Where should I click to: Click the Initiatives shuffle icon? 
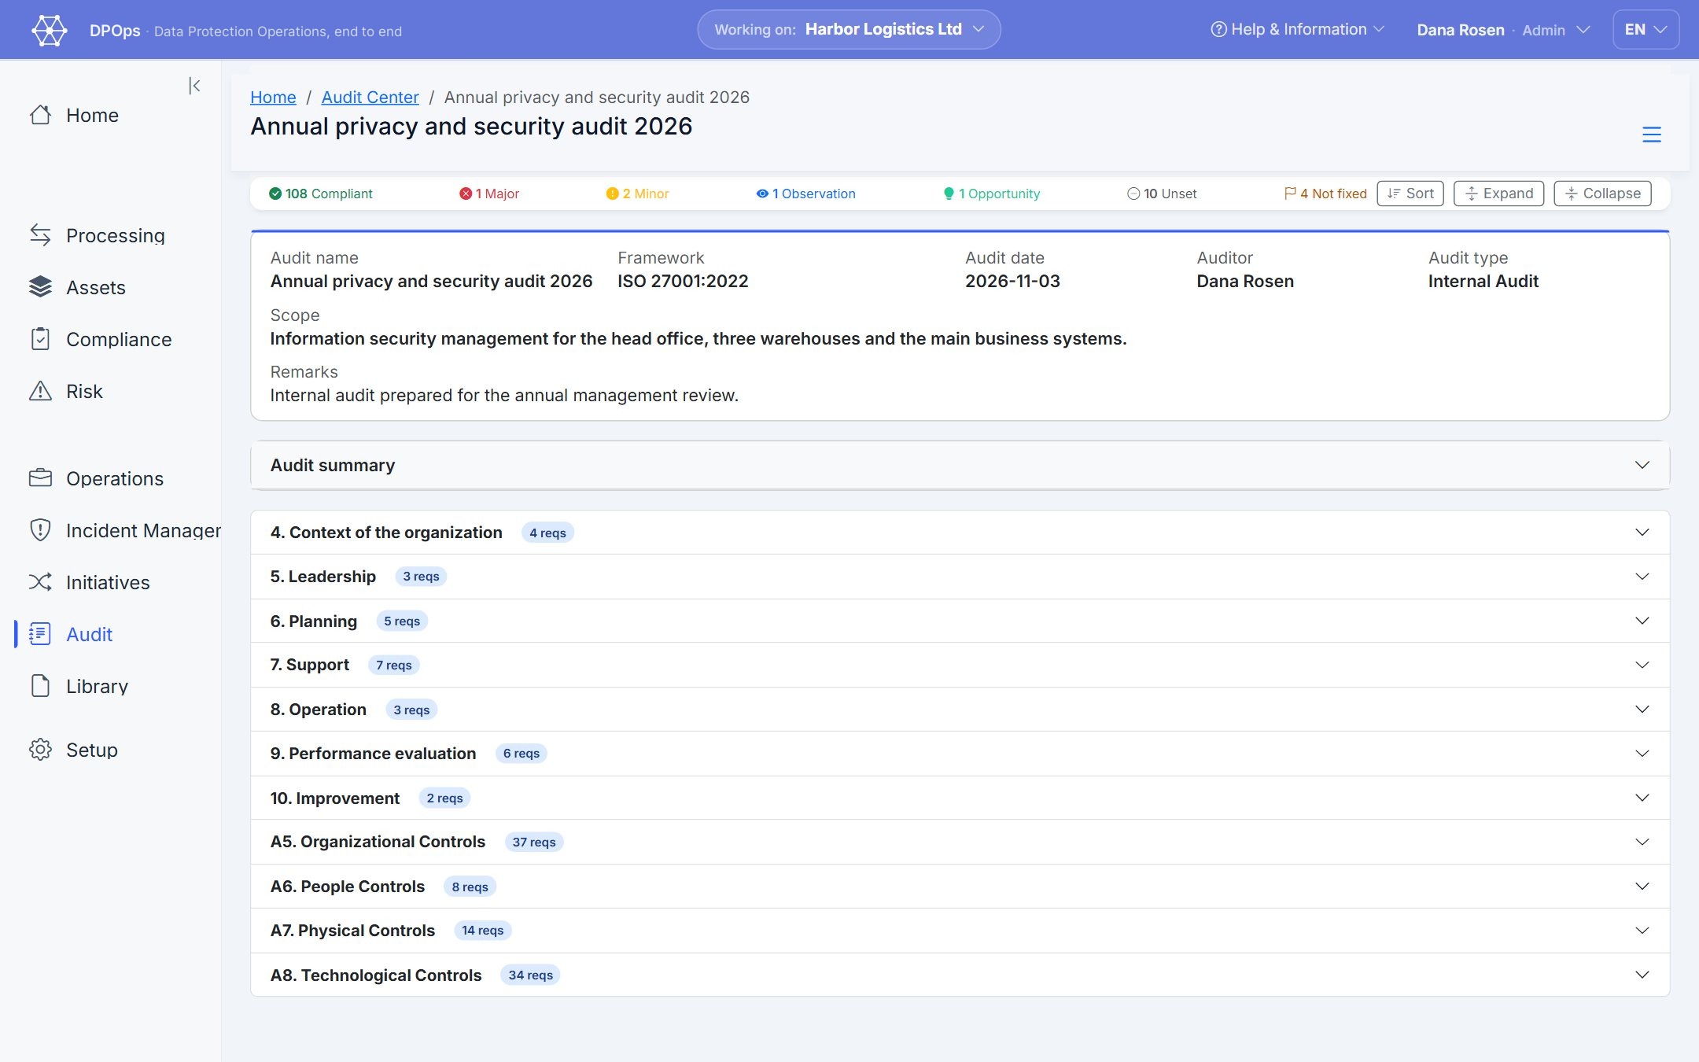coord(40,582)
